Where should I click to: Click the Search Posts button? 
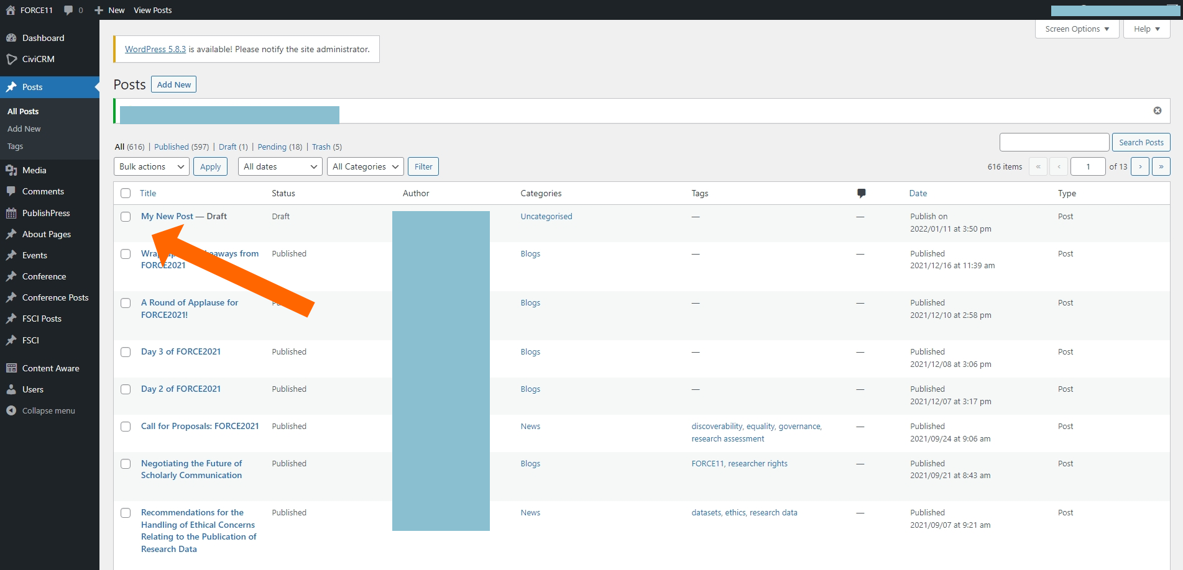coord(1141,142)
